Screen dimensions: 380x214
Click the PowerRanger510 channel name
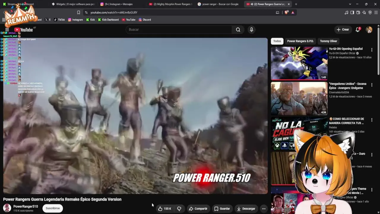coord(26,207)
